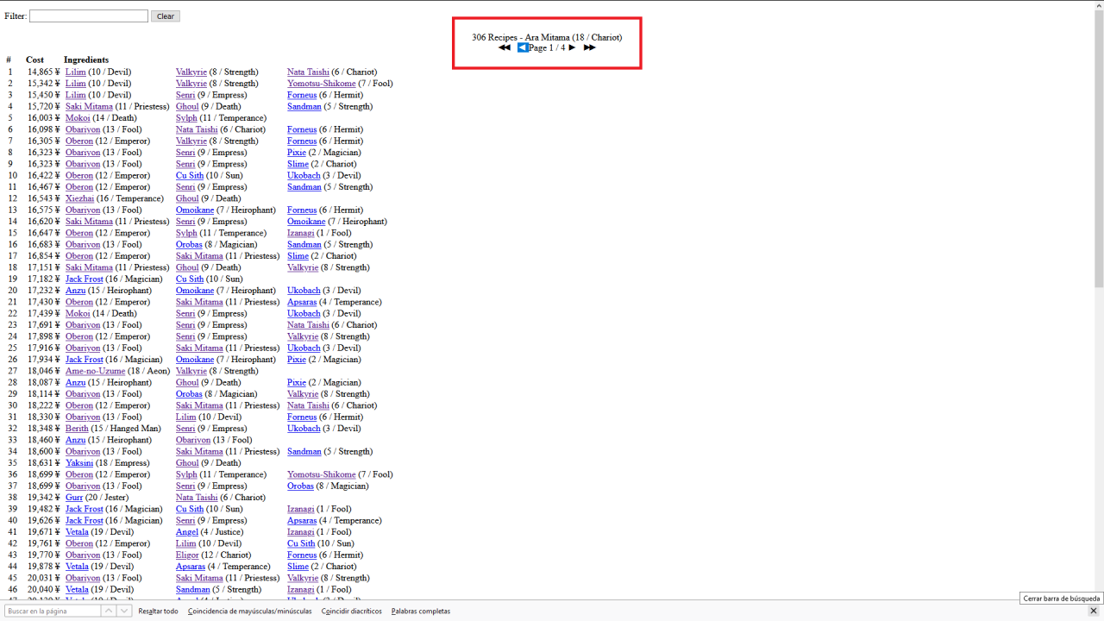Advance to the next recipes page
The image size is (1104, 621).
[572, 48]
